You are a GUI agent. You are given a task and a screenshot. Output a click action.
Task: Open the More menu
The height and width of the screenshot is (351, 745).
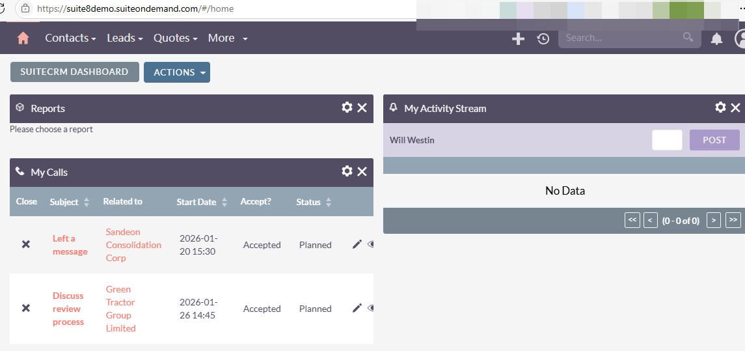coord(228,38)
